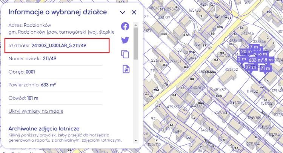Click parcel label 440/61 on map
This screenshot has height=153, width=283.
[x=196, y=87]
